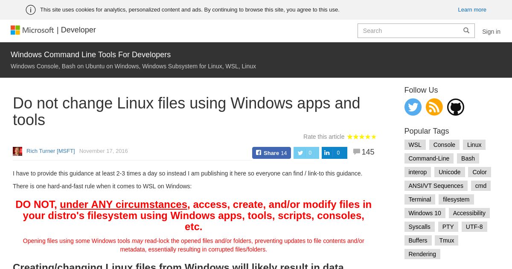Image resolution: width=512 pixels, height=269 pixels.
Task: Select the Color tag
Action: [480, 172]
